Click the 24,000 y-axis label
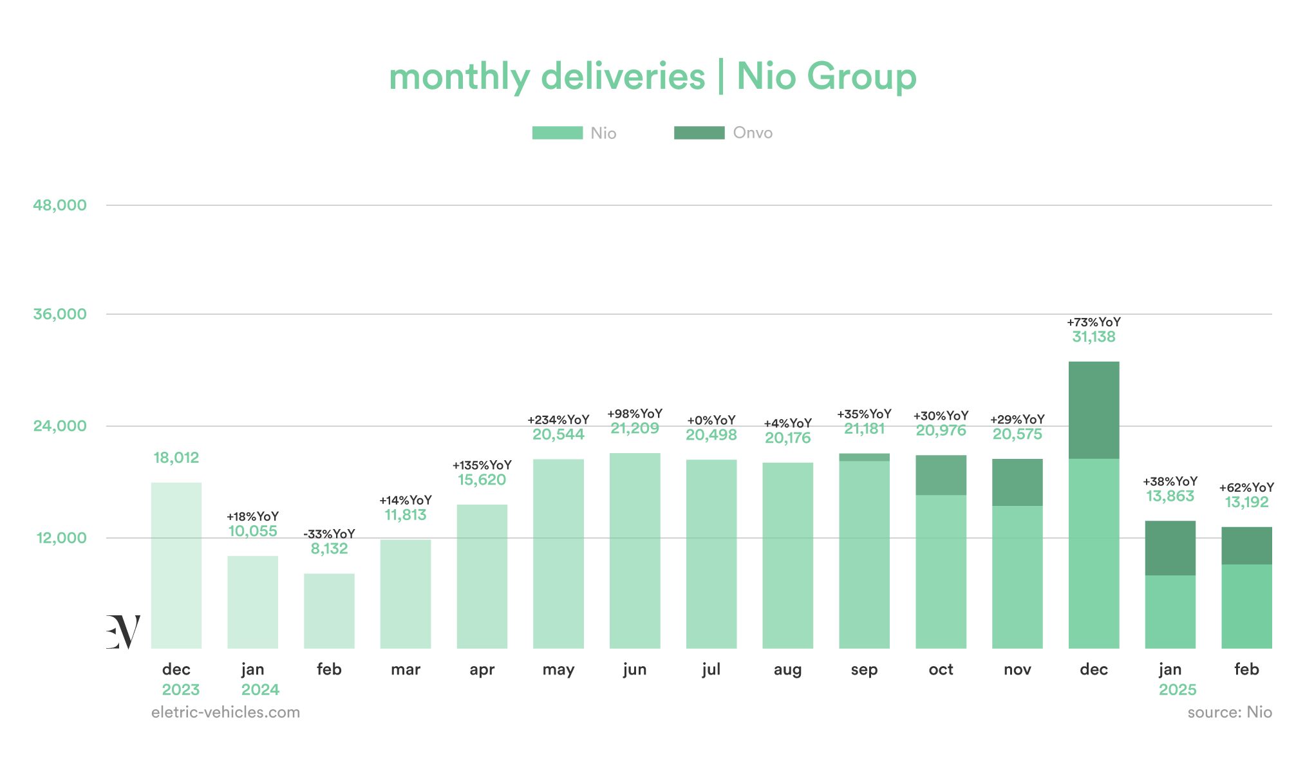 [60, 426]
